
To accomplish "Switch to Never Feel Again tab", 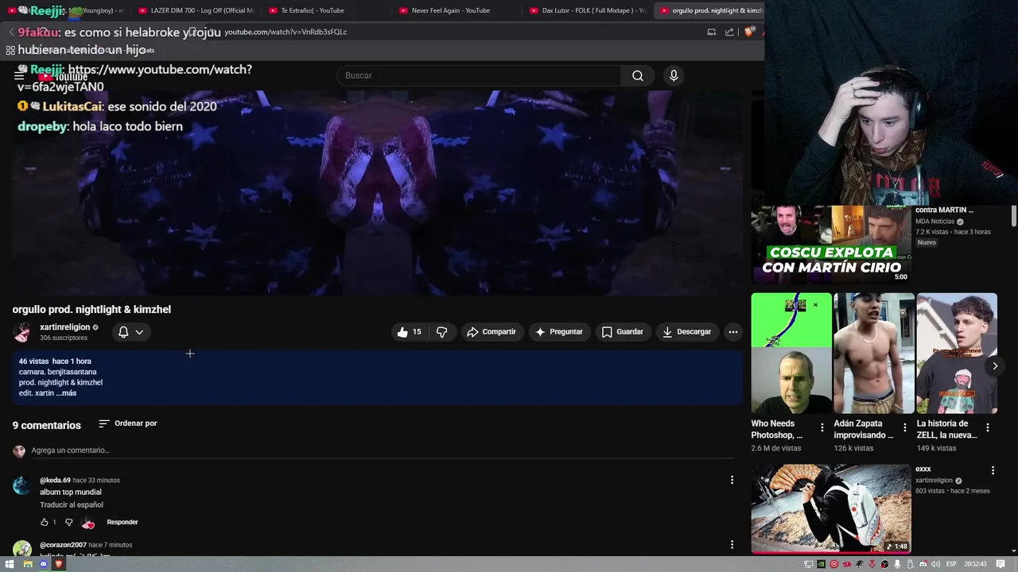I will tap(457, 10).
